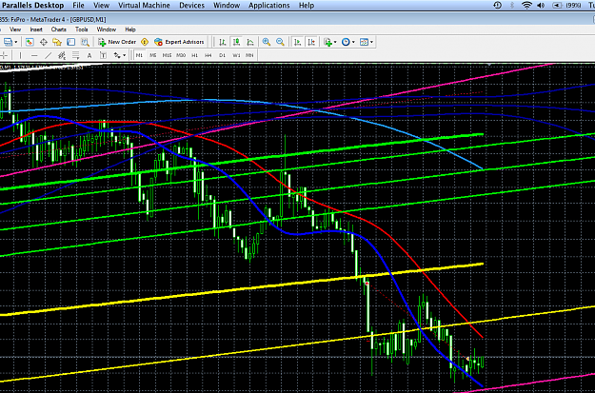Open the Charts menu
This screenshot has height=393, width=595.
[x=58, y=29]
